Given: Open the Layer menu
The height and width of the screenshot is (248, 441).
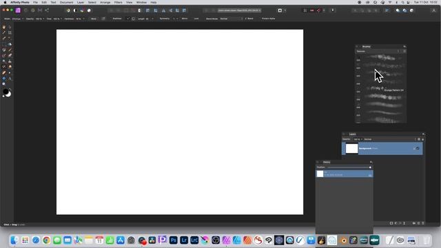Looking at the screenshot, I should point(81,2).
